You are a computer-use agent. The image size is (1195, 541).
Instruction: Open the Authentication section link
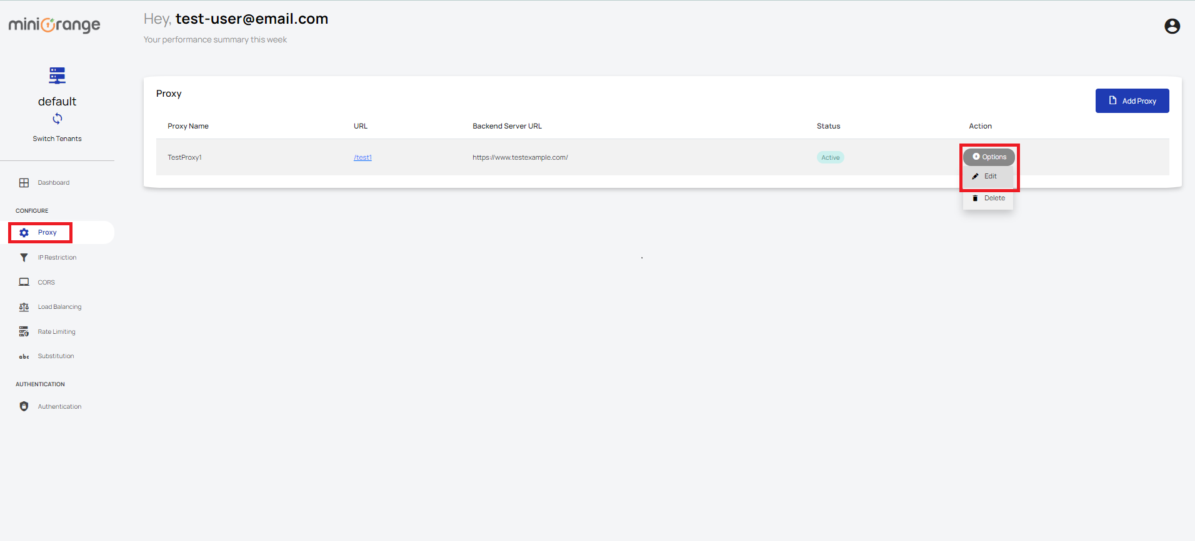59,407
